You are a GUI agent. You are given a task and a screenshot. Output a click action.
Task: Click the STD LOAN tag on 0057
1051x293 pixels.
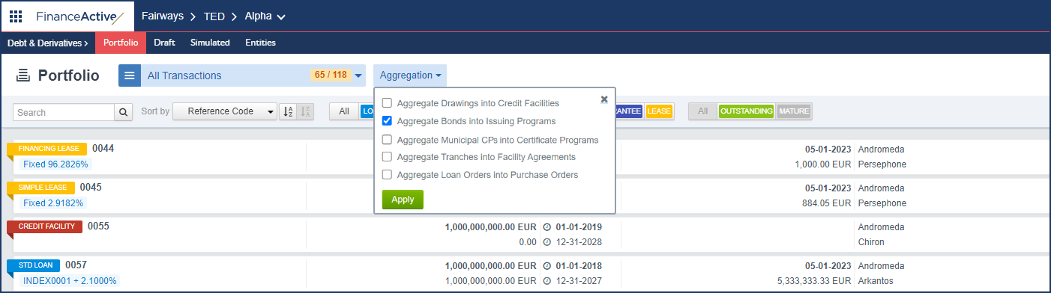pyautogui.click(x=34, y=265)
